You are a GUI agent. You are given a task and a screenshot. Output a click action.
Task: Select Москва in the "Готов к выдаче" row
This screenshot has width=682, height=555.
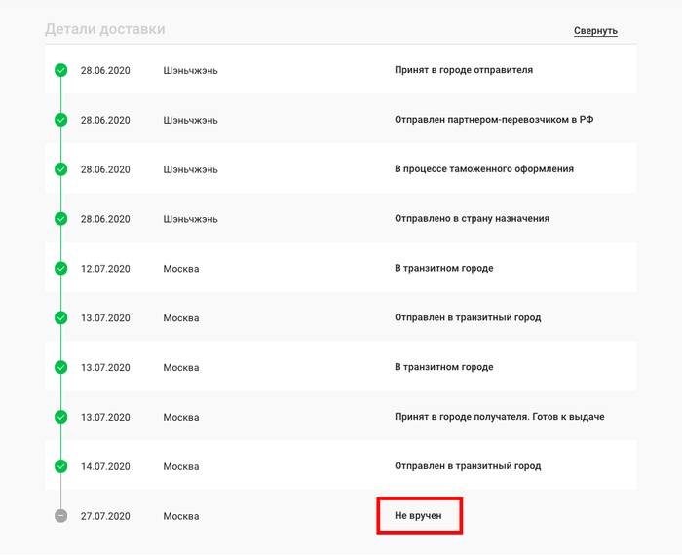coord(181,418)
